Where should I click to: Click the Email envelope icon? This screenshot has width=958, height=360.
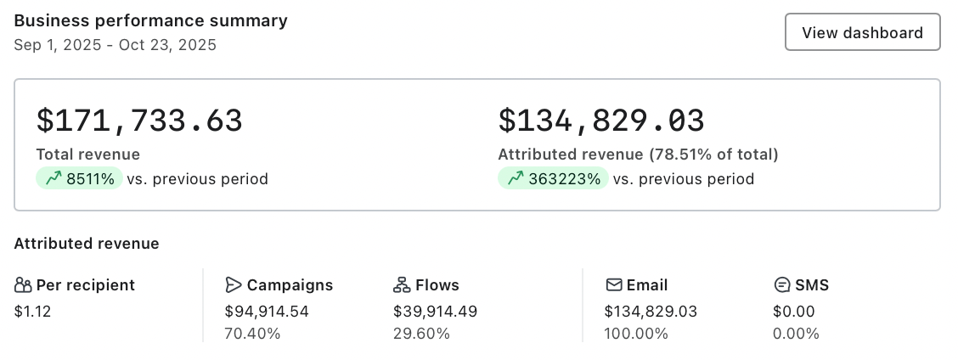(613, 285)
